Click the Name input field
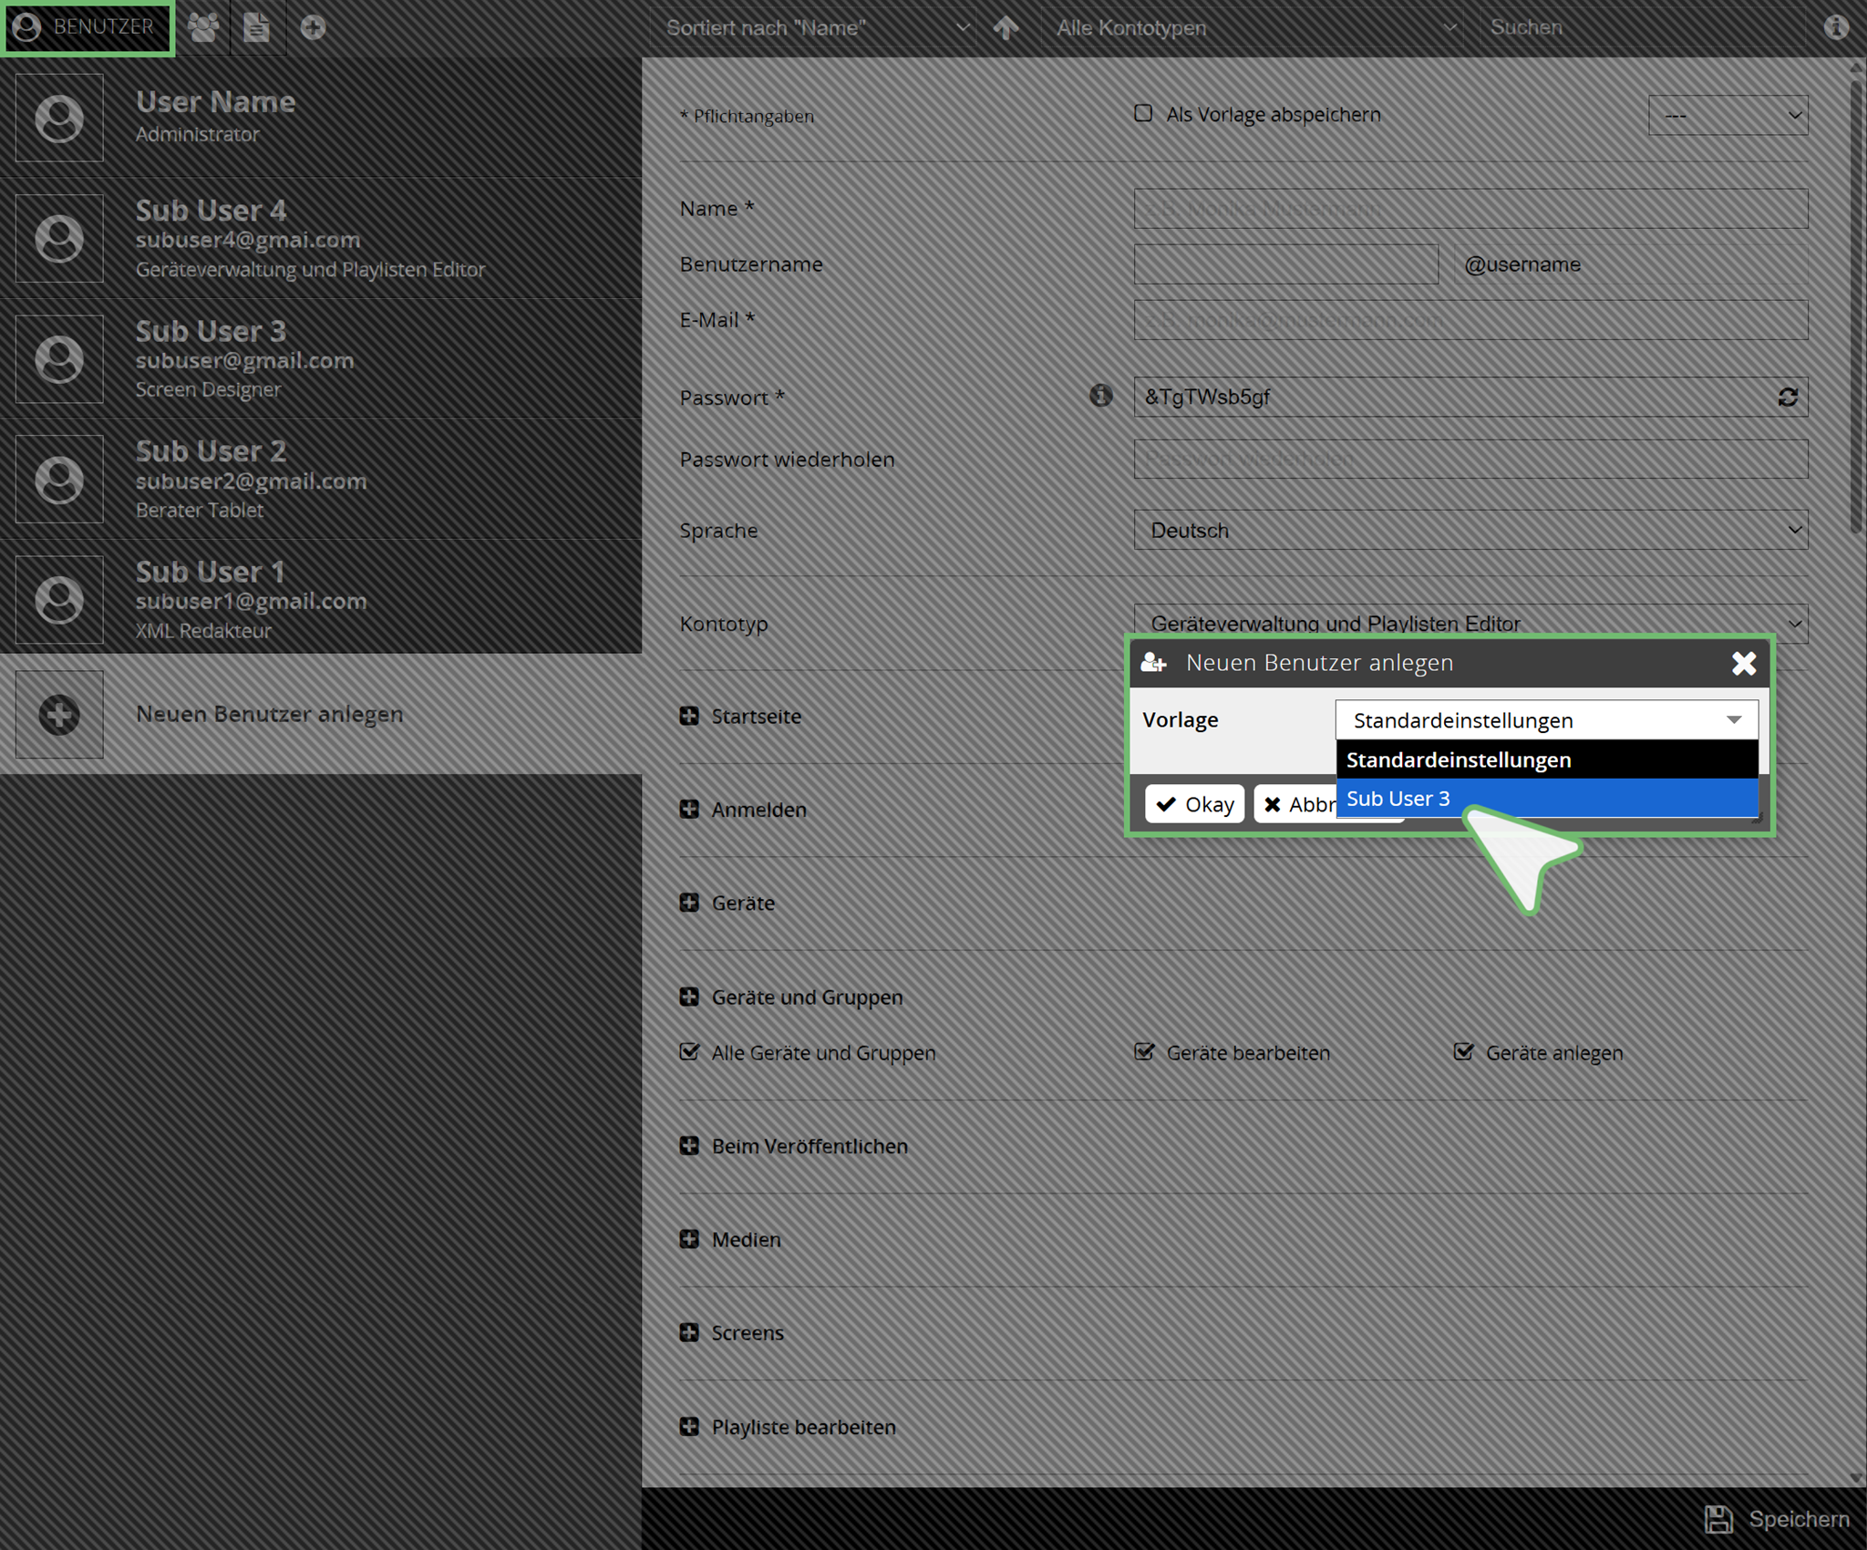Viewport: 1867px width, 1550px height. click(1470, 209)
